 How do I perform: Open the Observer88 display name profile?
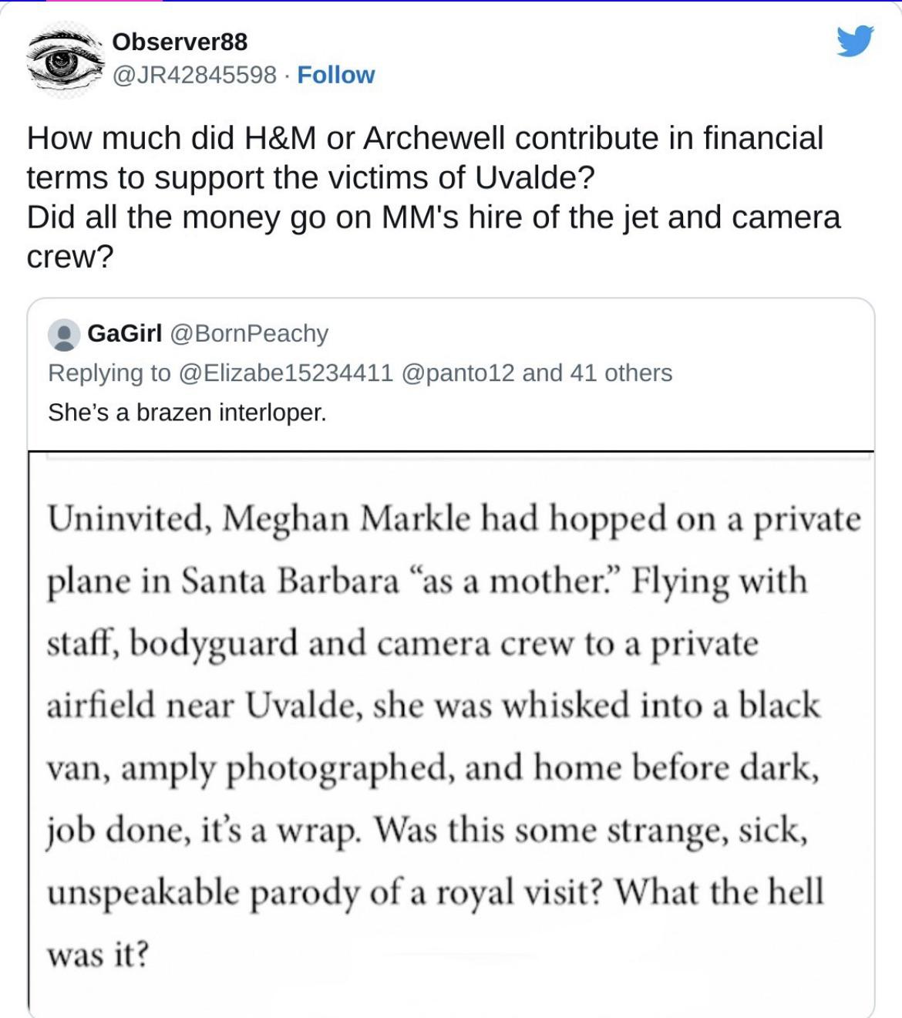(180, 42)
